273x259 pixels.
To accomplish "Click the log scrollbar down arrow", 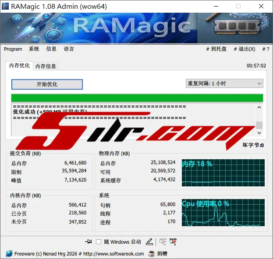I will (259, 133).
